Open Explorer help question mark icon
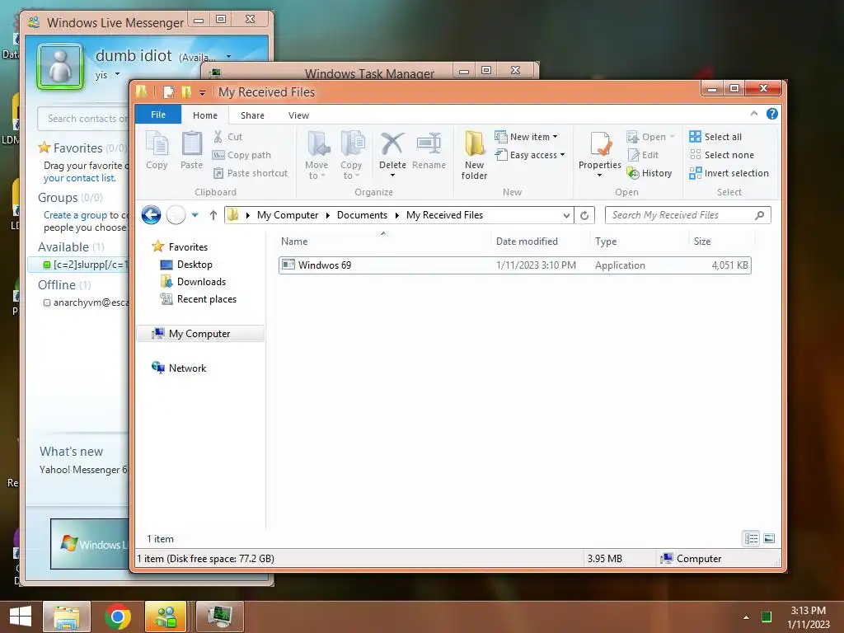 point(771,114)
